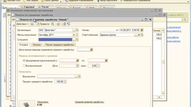Click the Месяц начисления stepper arrows
The width and height of the screenshot is (191, 107).
point(77,35)
